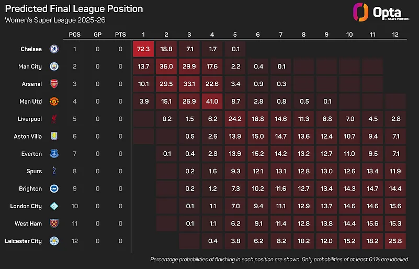Viewport: 419px width, 269px height.
Task: Select the PTS column header
Action: pos(120,35)
